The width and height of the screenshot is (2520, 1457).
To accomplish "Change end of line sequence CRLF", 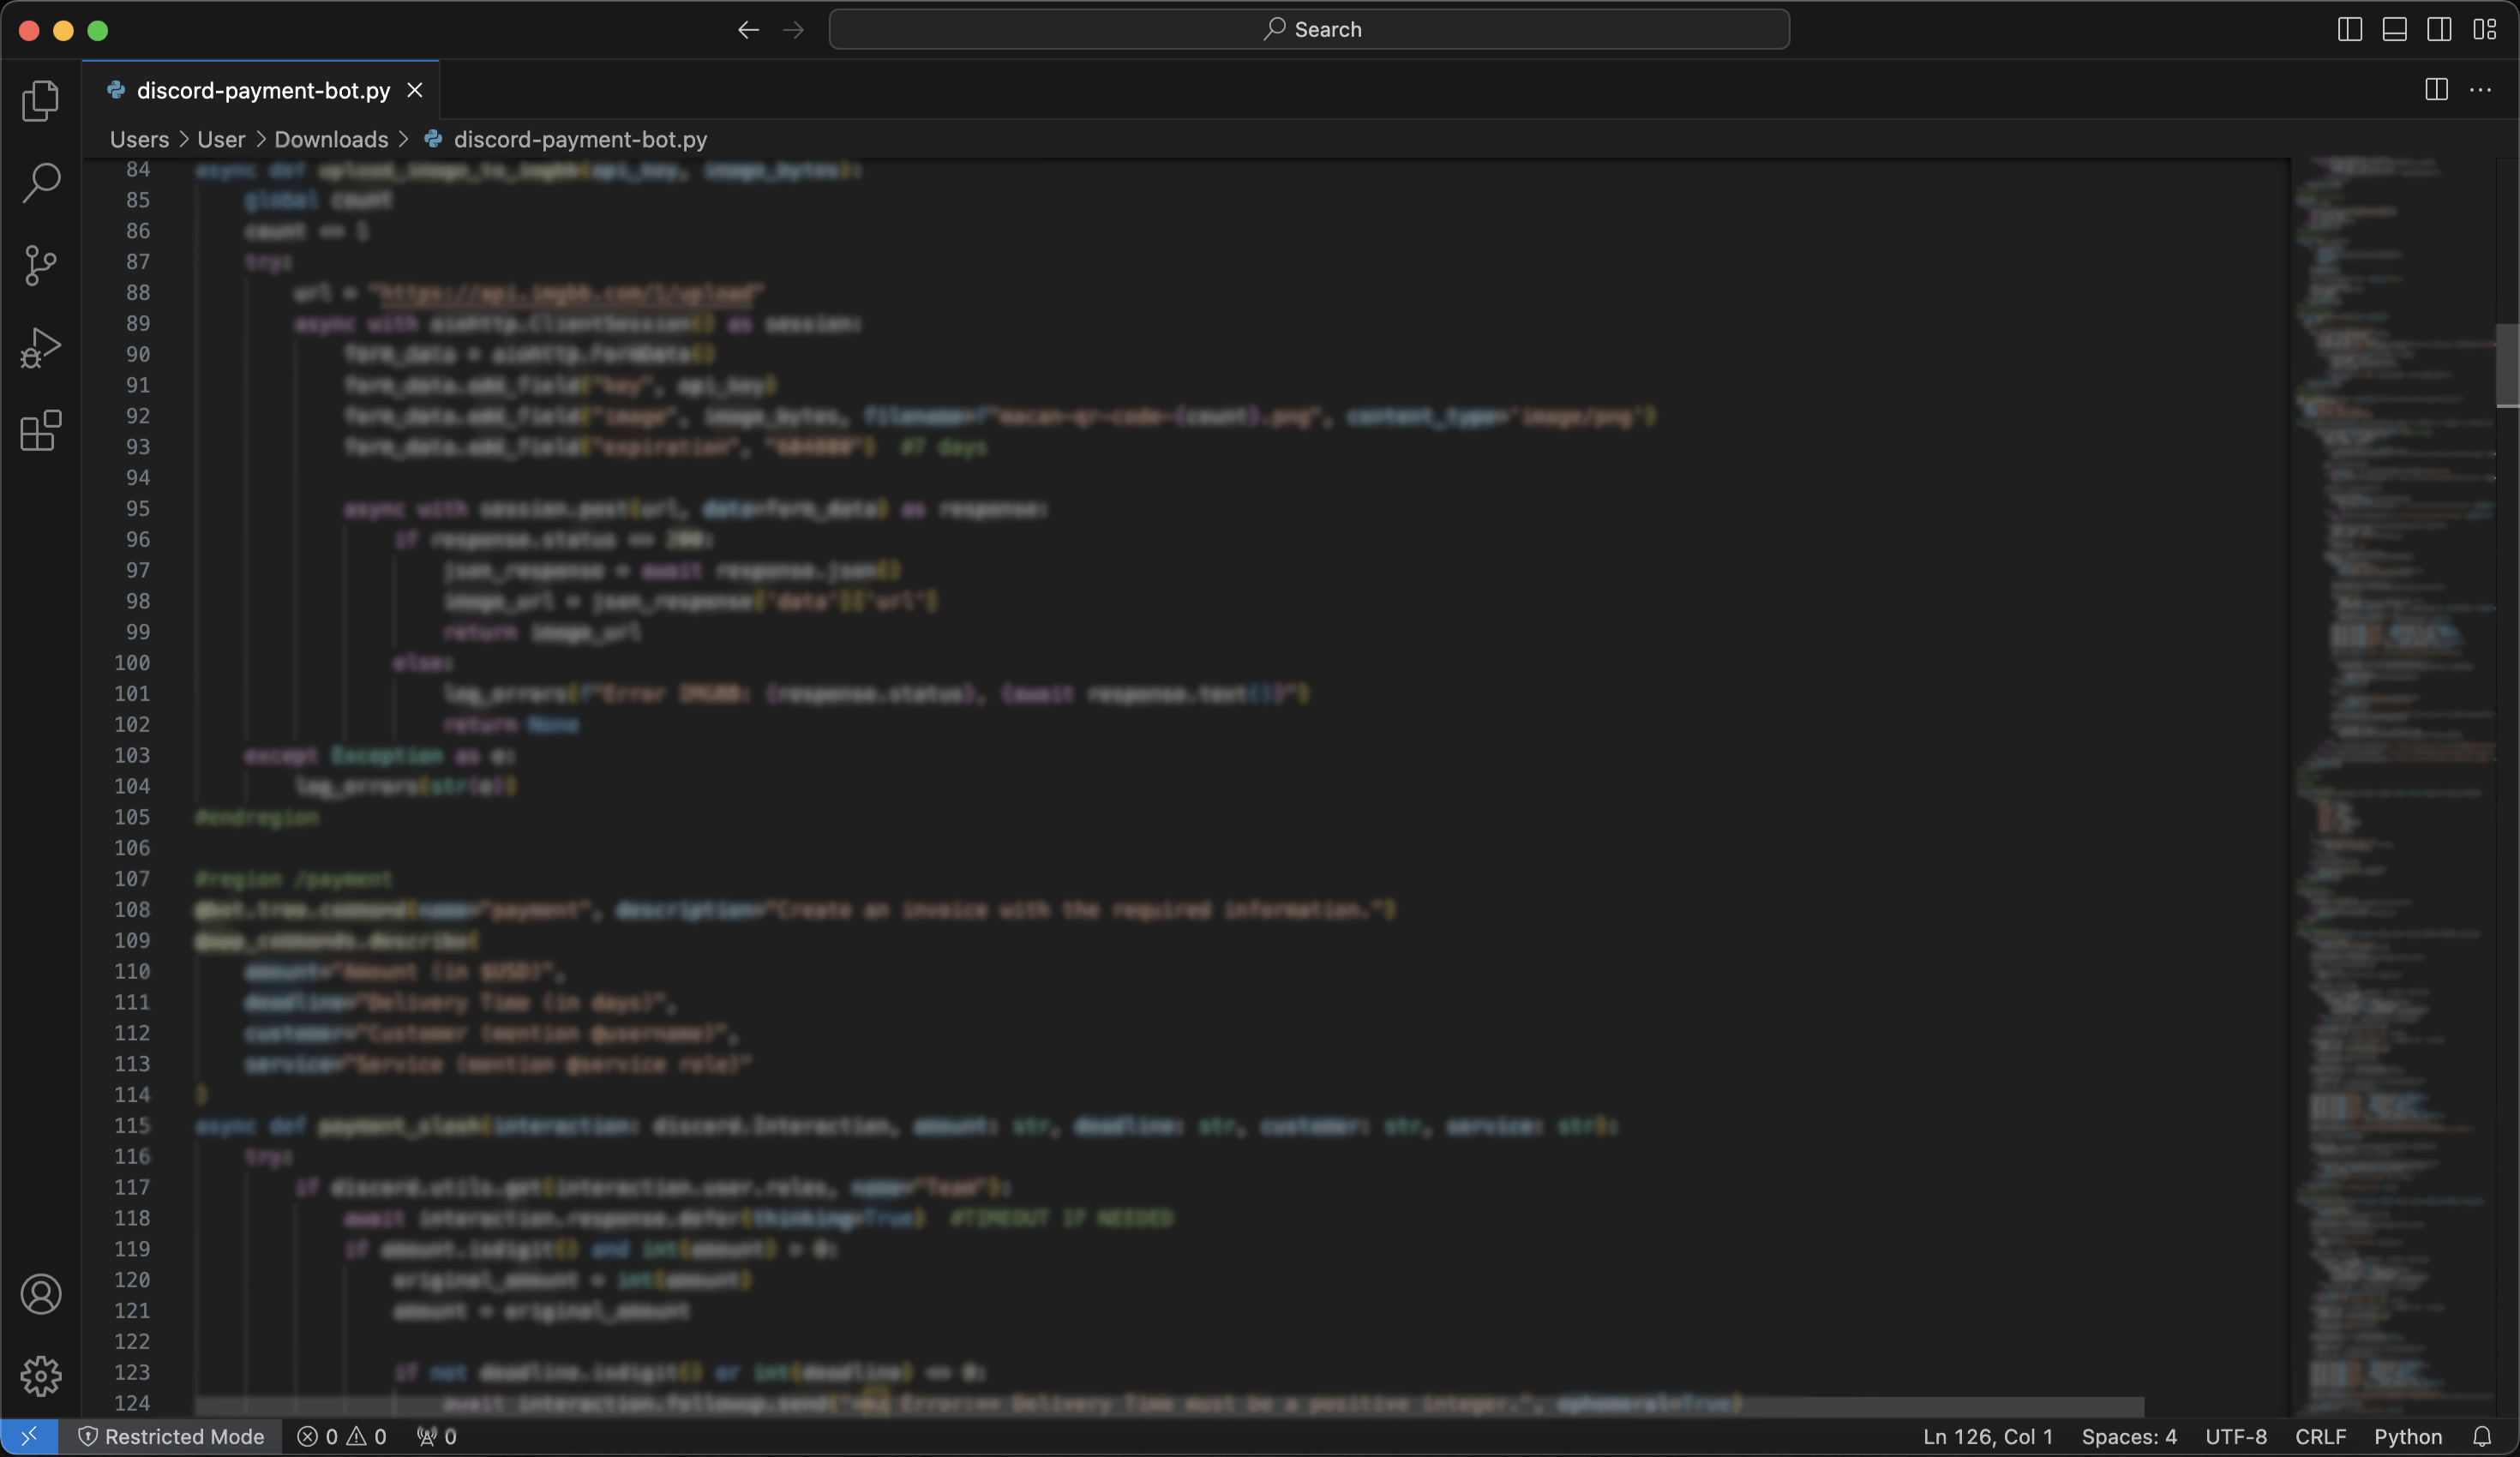I will point(2320,1436).
